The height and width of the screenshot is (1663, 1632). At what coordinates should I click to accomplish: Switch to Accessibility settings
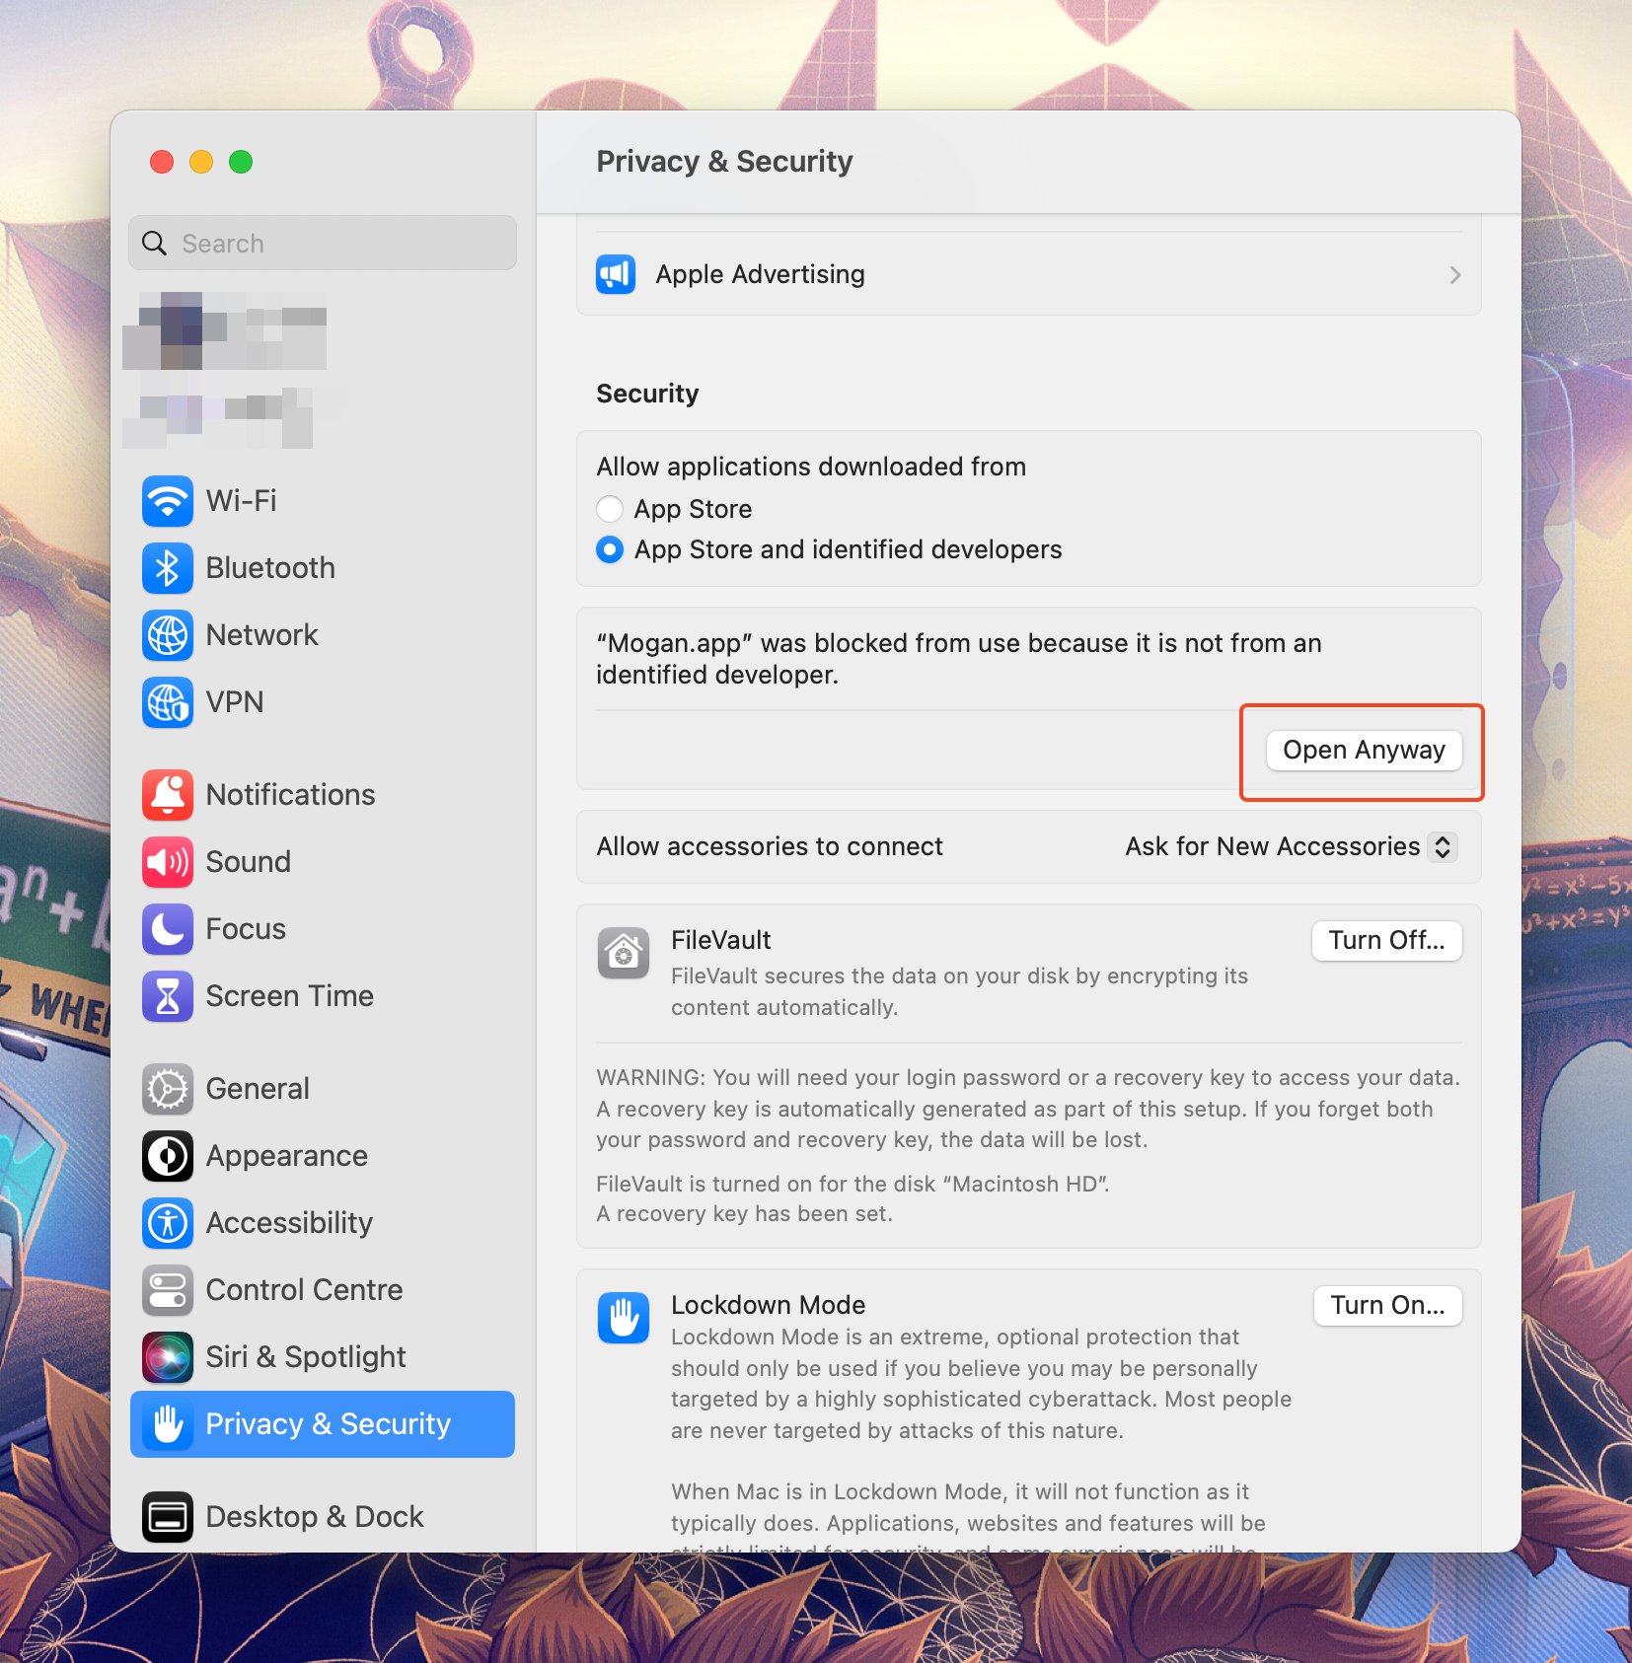[288, 1222]
